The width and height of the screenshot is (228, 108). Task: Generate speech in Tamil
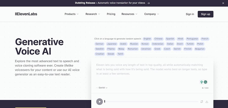click(120, 54)
